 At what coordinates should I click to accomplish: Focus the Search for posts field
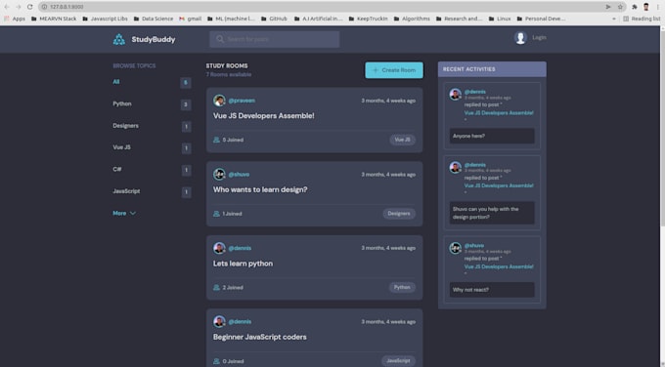[x=275, y=39]
